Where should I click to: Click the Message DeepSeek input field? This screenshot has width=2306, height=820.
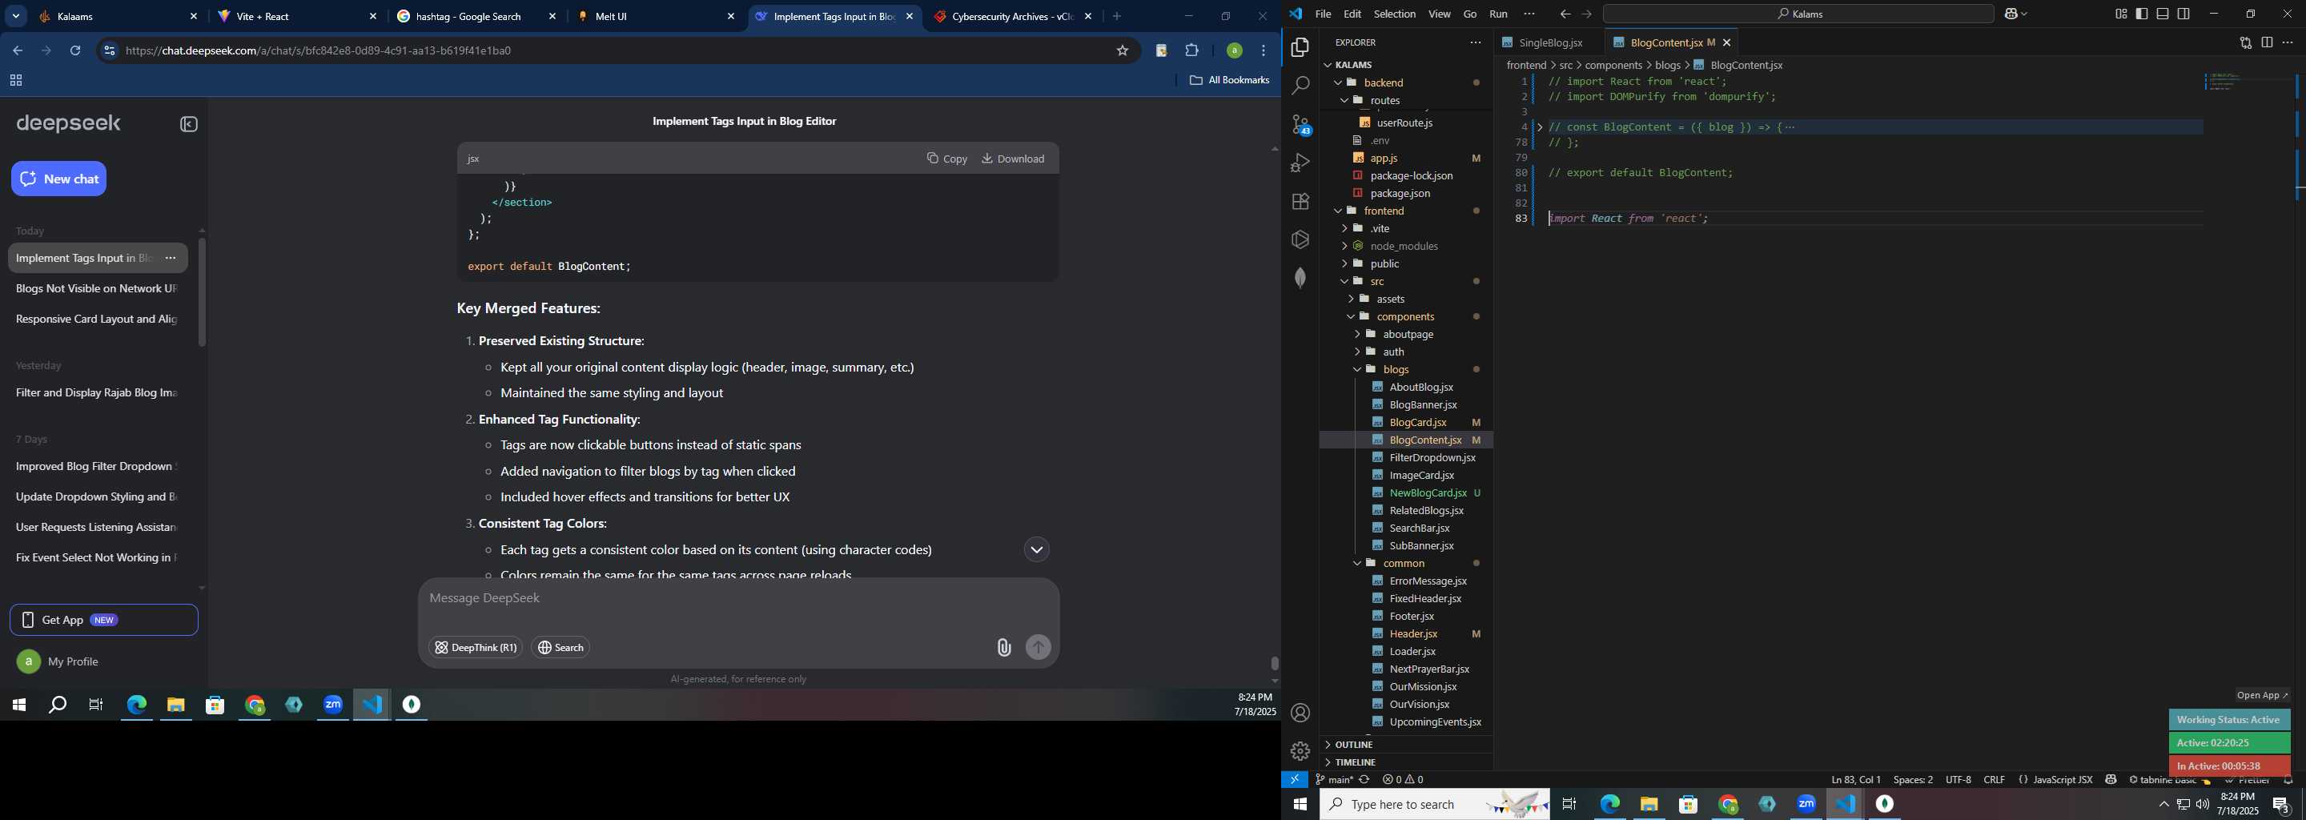tap(738, 599)
